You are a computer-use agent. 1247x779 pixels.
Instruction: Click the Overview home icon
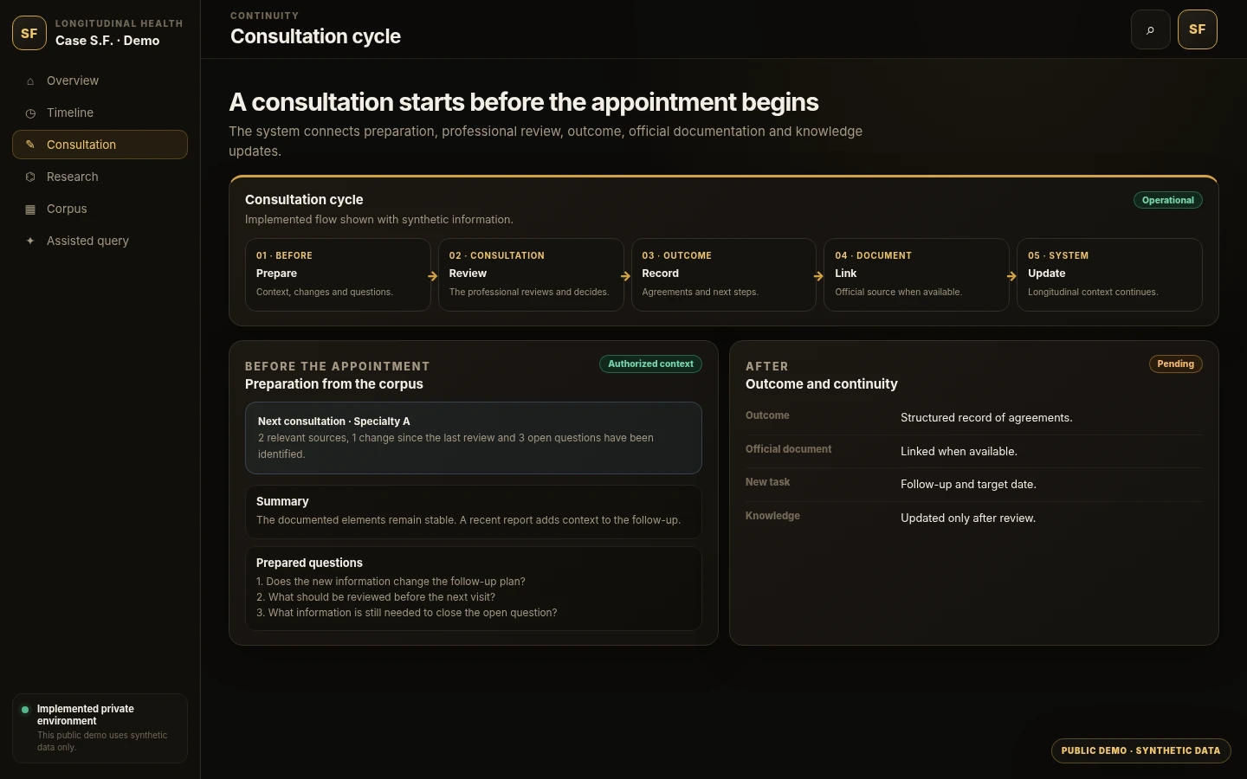30,81
